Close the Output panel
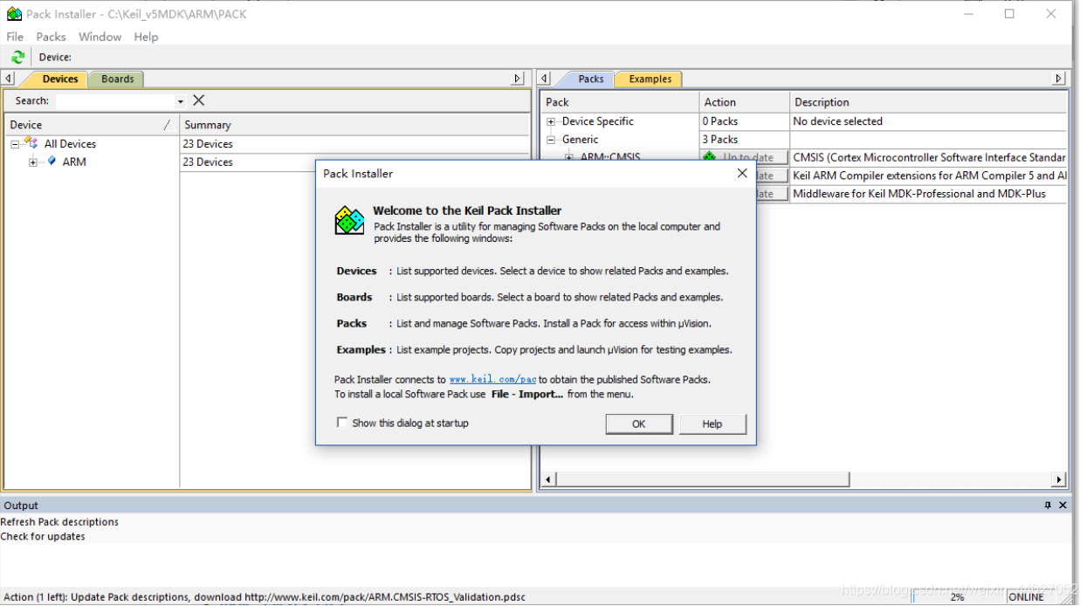The width and height of the screenshot is (1087, 606). tap(1063, 506)
